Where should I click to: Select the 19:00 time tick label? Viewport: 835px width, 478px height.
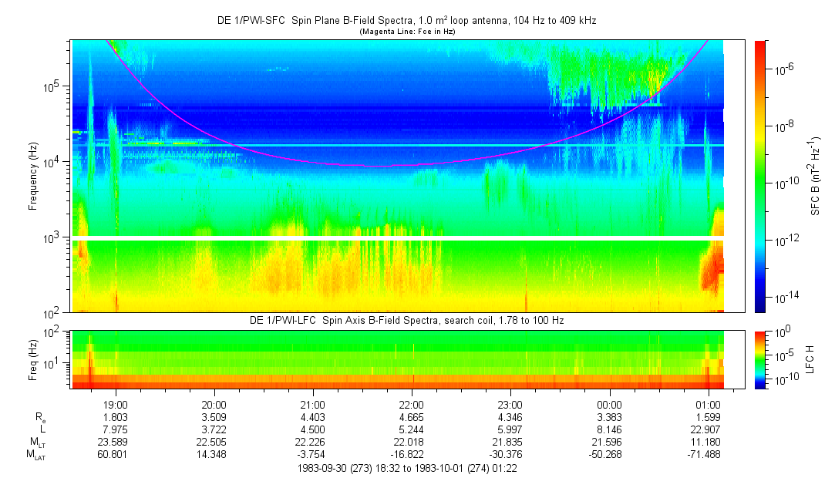116,404
